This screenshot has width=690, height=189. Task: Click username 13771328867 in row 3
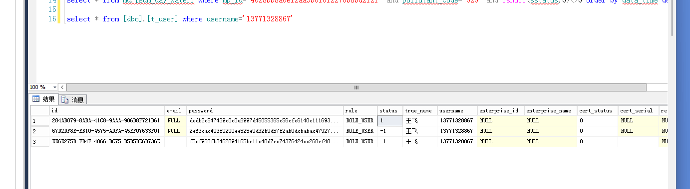[x=457, y=141]
